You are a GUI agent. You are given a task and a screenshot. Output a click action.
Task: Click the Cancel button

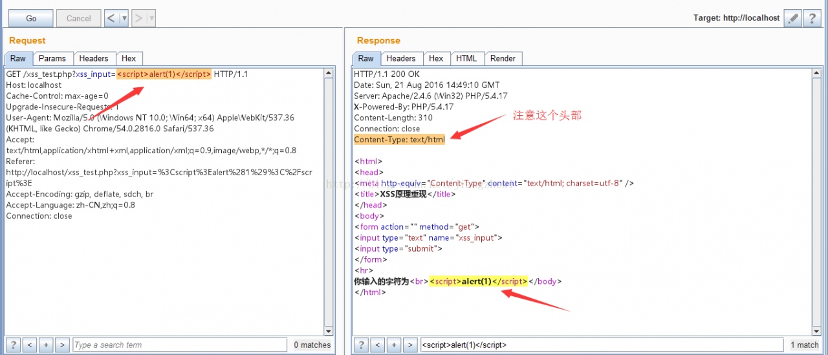pyautogui.click(x=78, y=18)
